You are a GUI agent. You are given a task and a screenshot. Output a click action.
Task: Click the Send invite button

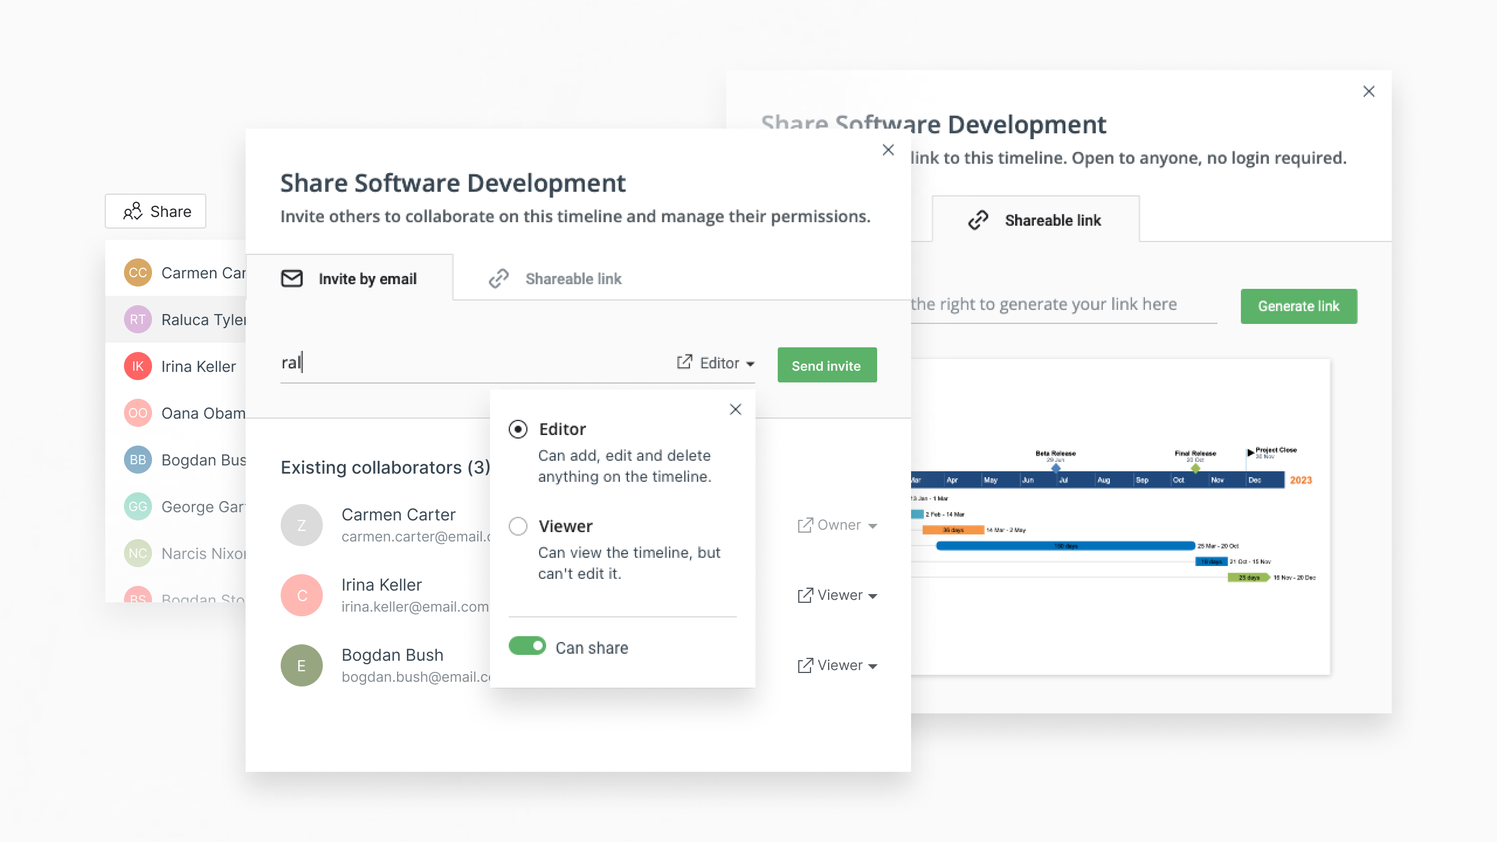coord(827,365)
